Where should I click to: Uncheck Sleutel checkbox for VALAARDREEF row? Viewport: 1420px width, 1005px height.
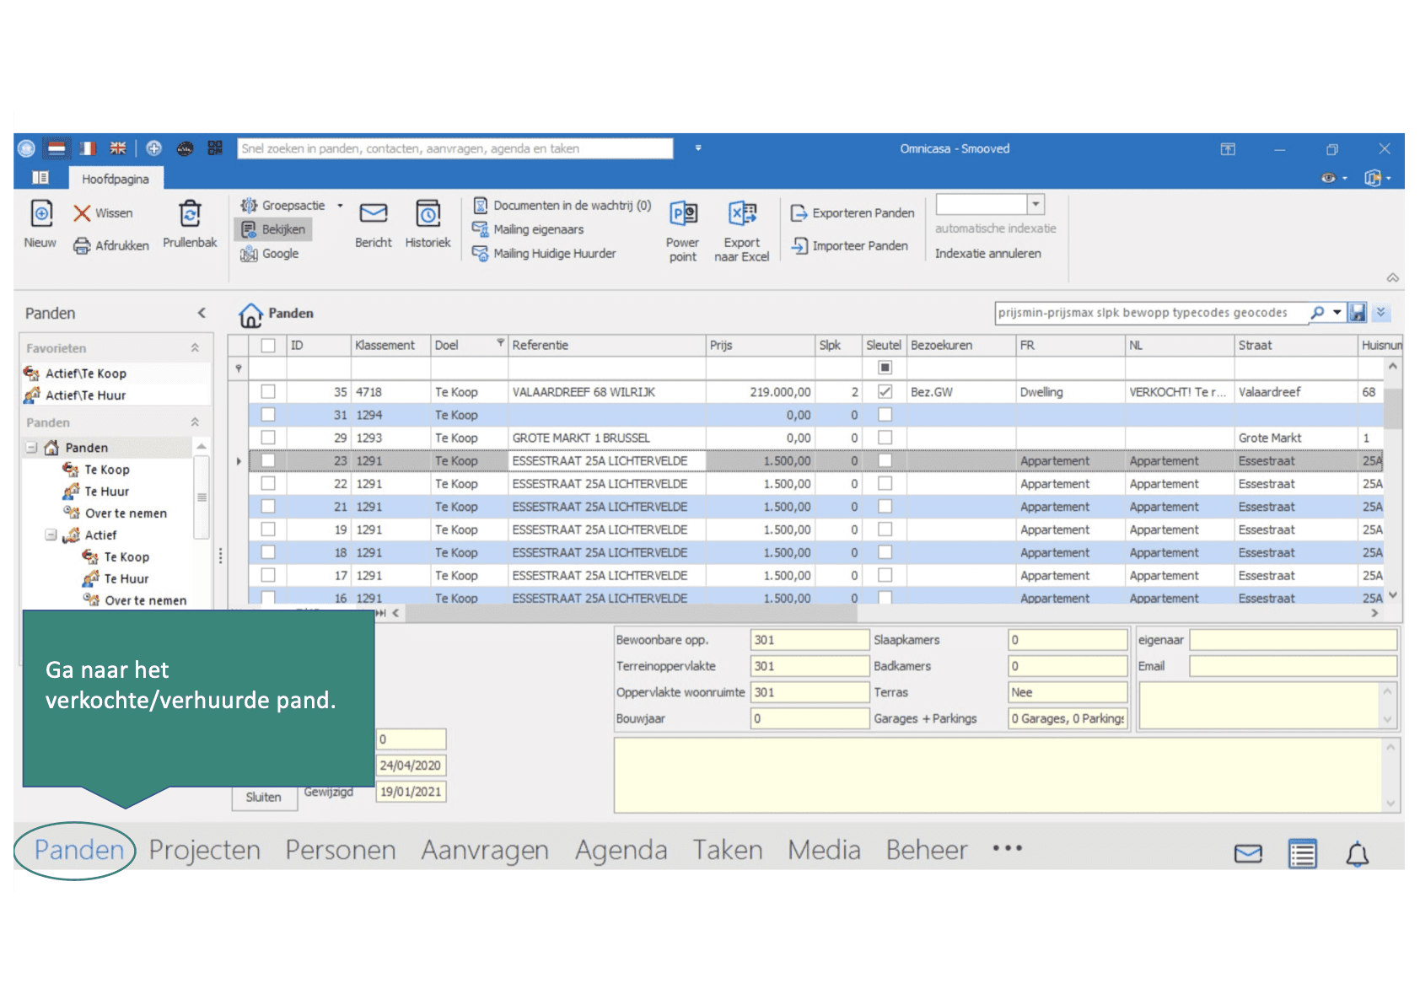pos(885,392)
